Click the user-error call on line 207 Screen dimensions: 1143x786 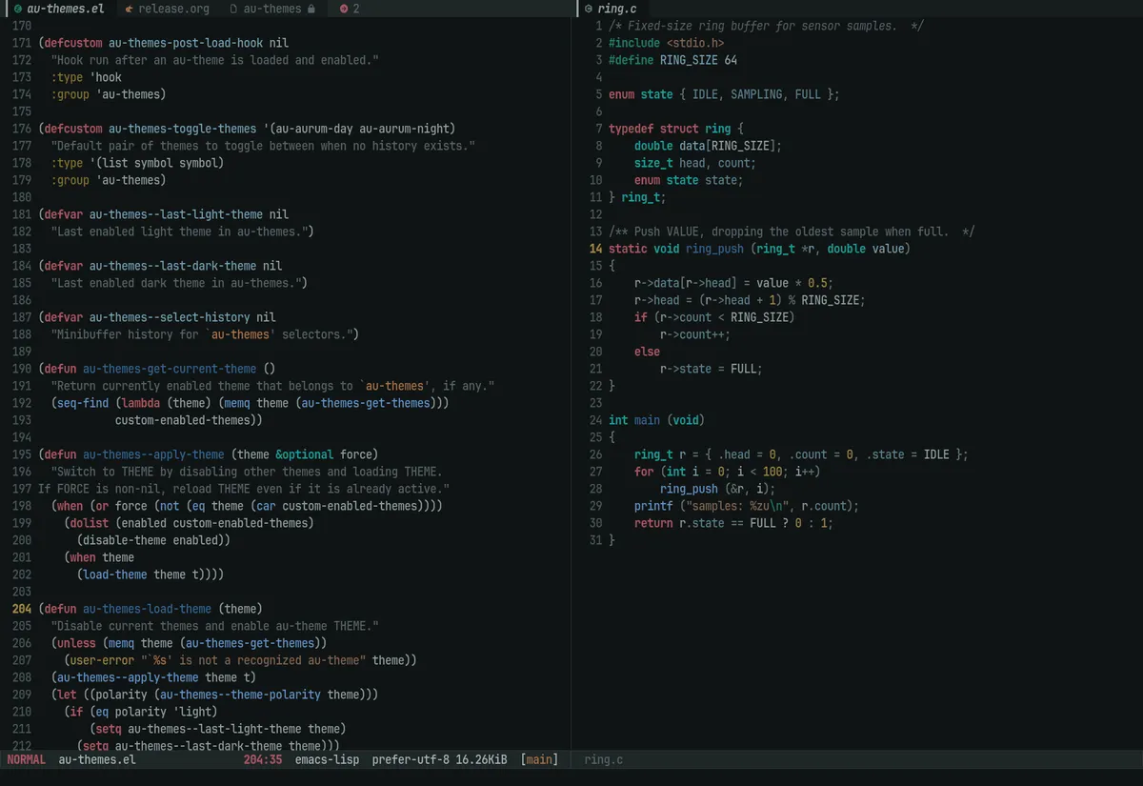(x=102, y=660)
